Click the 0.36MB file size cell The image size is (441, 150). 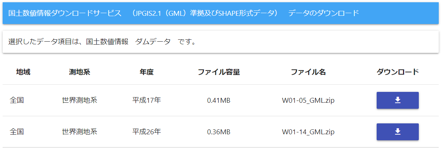(219, 132)
